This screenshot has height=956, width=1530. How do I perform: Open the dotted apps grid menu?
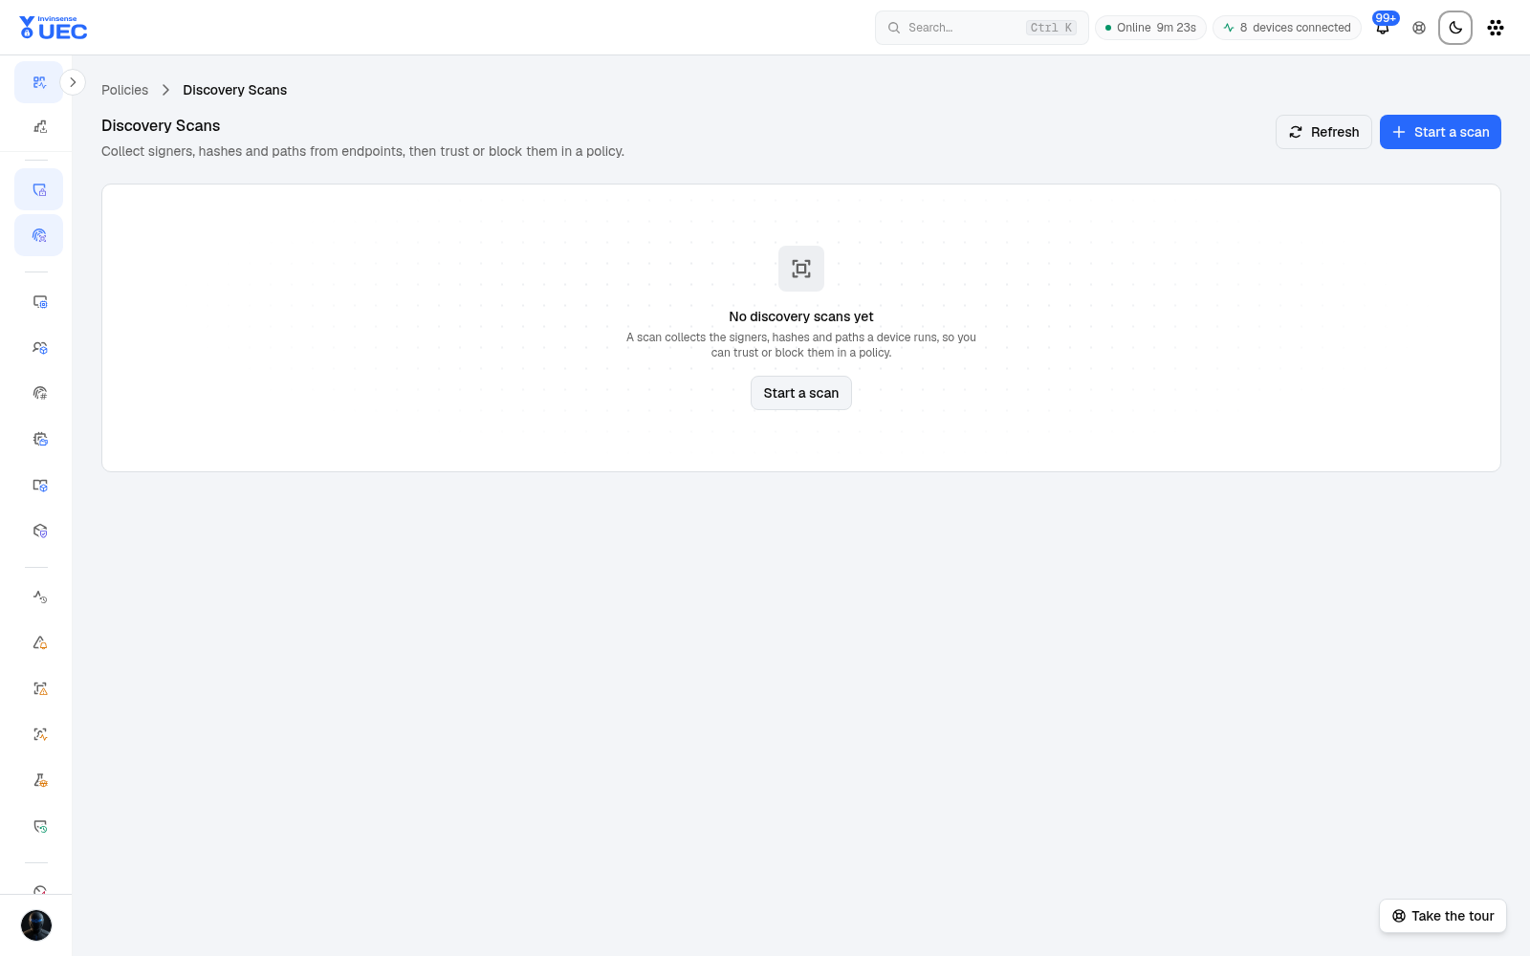pos(1496,28)
